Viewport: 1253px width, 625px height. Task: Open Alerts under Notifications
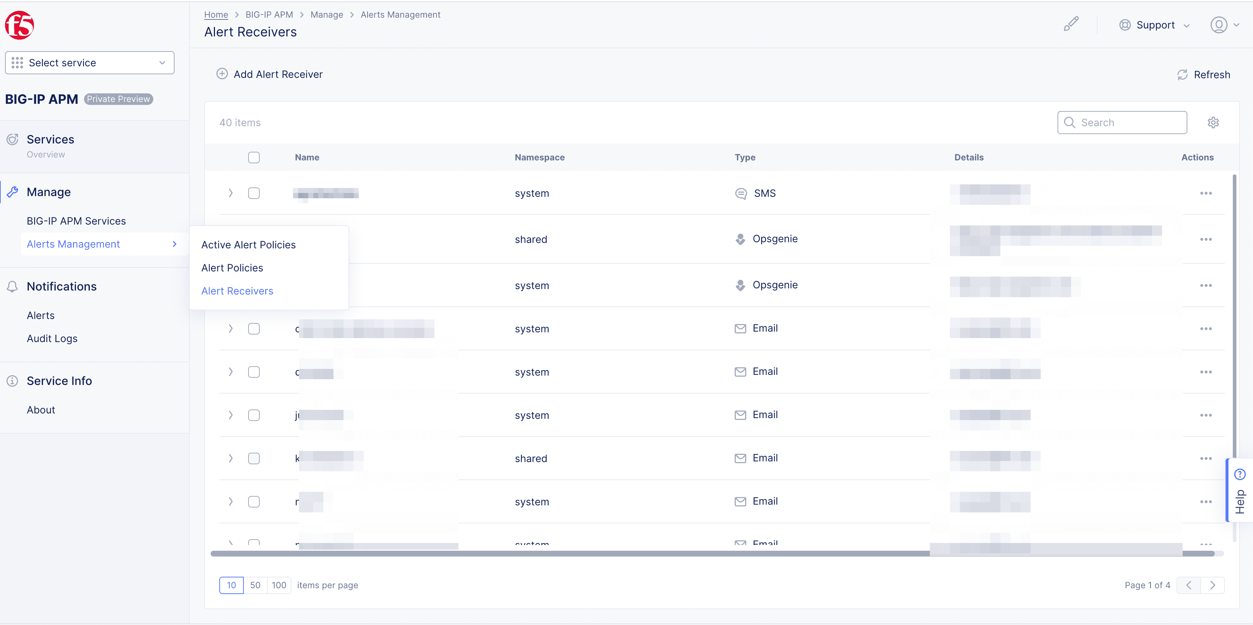pos(40,315)
